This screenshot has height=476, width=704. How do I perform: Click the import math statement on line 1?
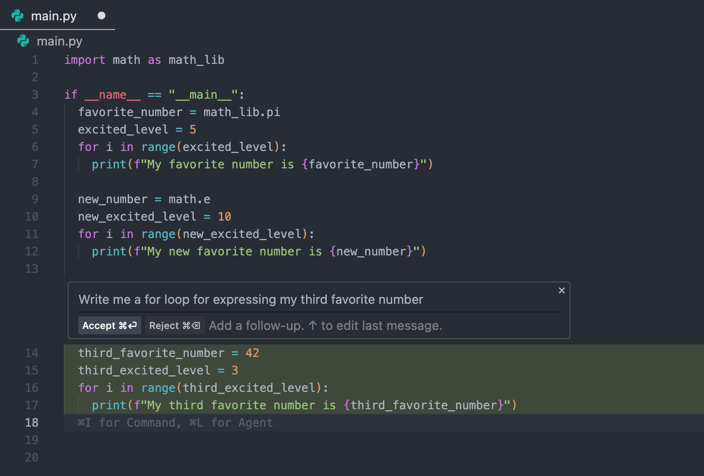click(143, 59)
